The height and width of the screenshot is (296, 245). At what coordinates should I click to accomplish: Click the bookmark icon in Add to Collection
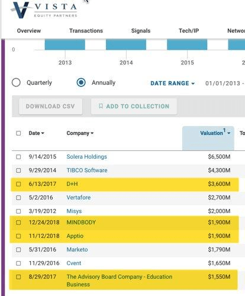point(101,106)
